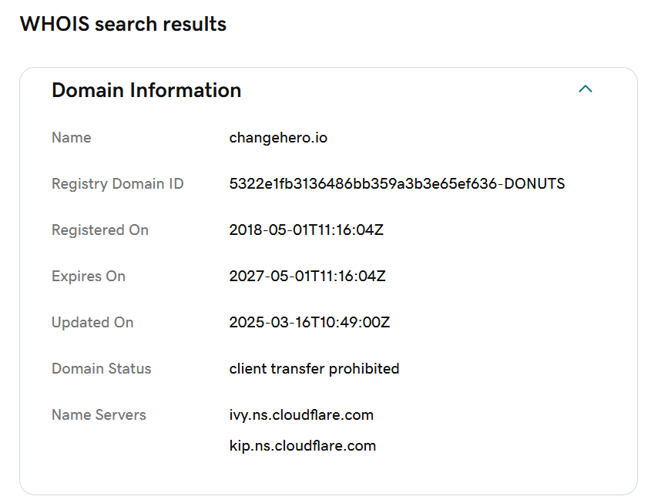Click the DONUTS suffix in registry ID
The height and width of the screenshot is (503, 651).
tap(535, 183)
